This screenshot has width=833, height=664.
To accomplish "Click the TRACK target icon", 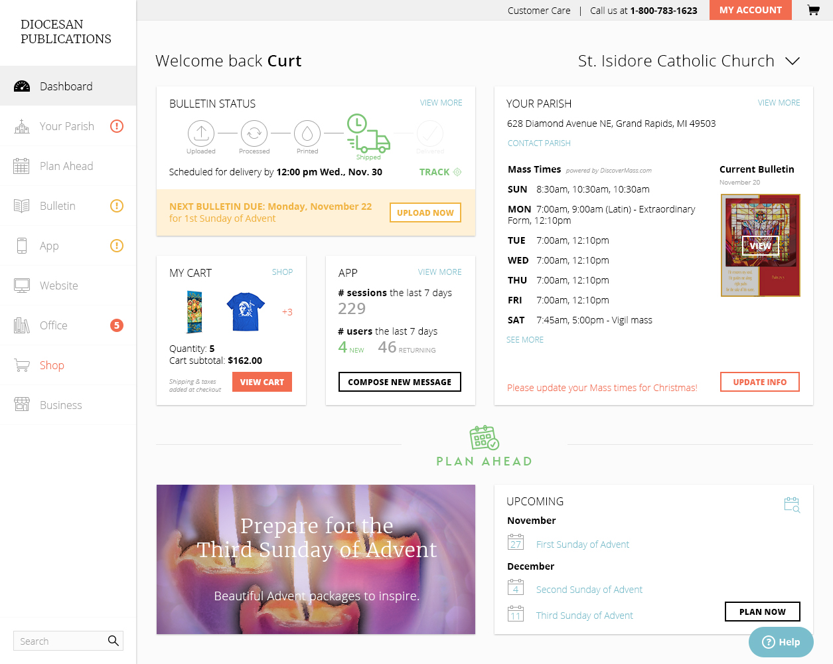I will pos(457,172).
